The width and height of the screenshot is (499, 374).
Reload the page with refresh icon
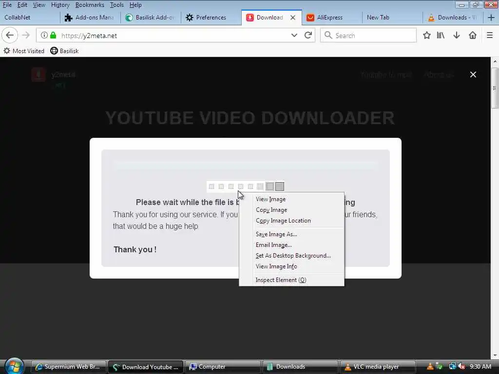click(x=308, y=35)
